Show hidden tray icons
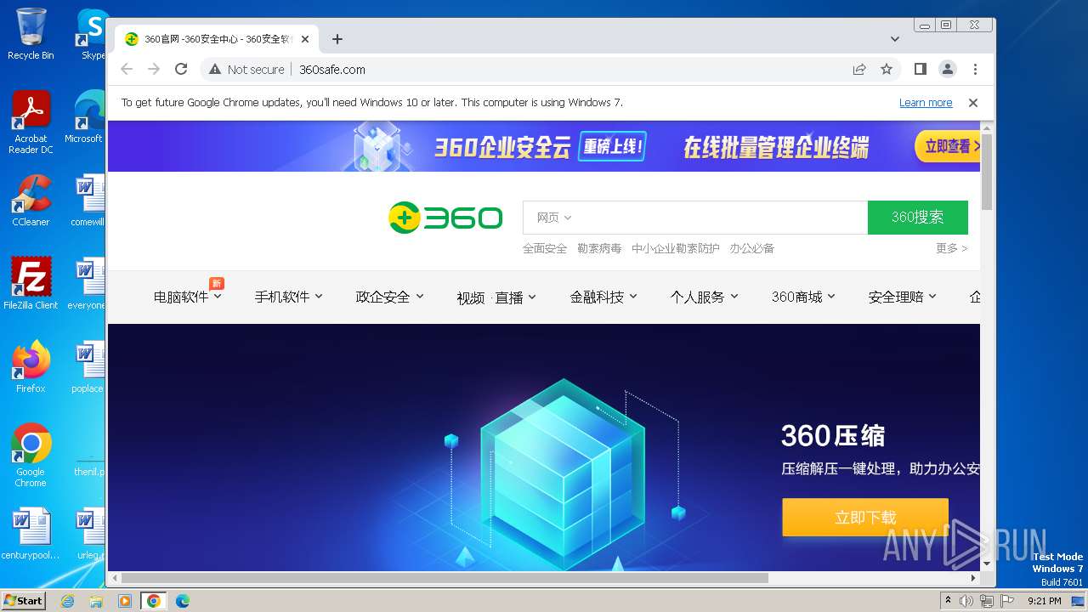Image resolution: width=1088 pixels, height=612 pixels. 948,601
